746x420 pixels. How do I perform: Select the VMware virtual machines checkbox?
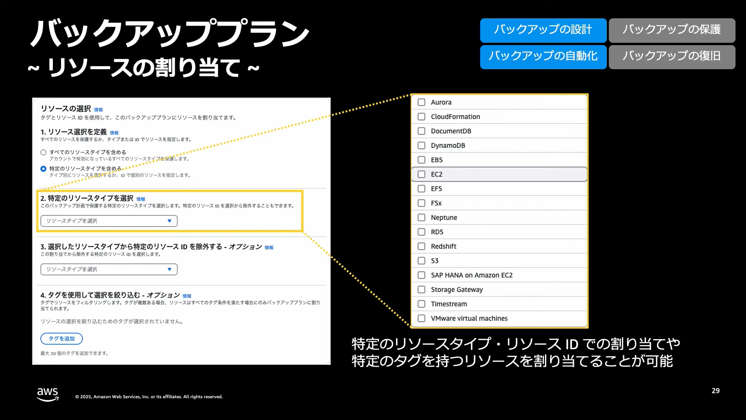[421, 318]
